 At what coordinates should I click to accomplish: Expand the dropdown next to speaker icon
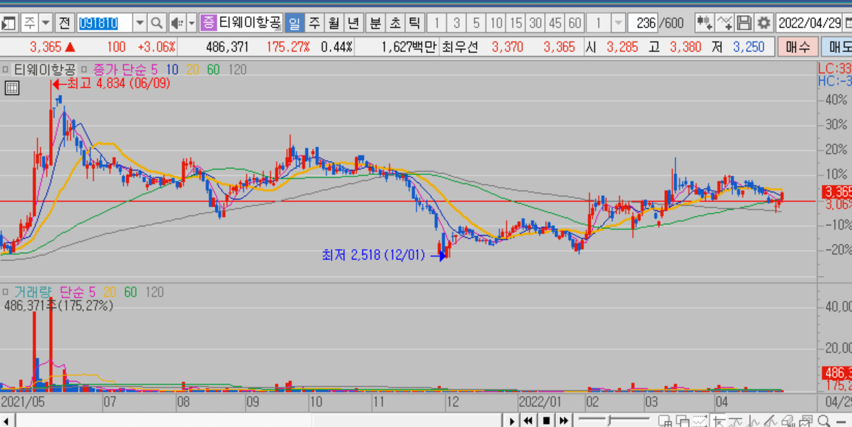pyautogui.click(x=192, y=23)
